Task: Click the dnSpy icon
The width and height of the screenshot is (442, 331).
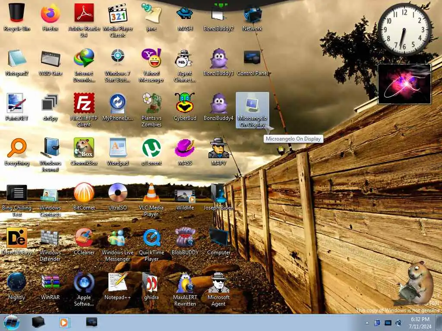Action: (x=50, y=107)
